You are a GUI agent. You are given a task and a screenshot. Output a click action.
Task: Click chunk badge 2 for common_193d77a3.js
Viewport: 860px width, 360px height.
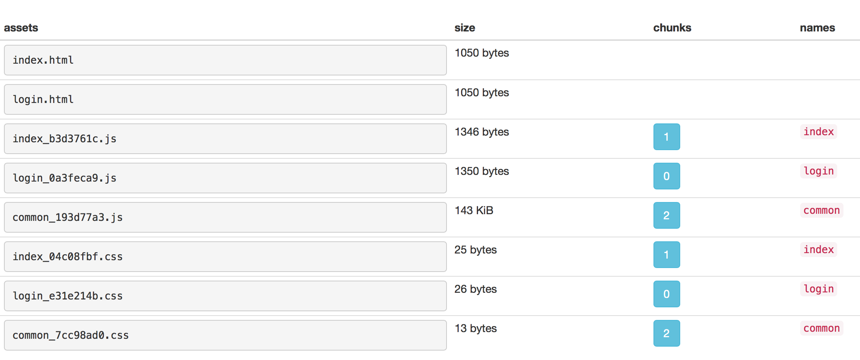(x=666, y=215)
